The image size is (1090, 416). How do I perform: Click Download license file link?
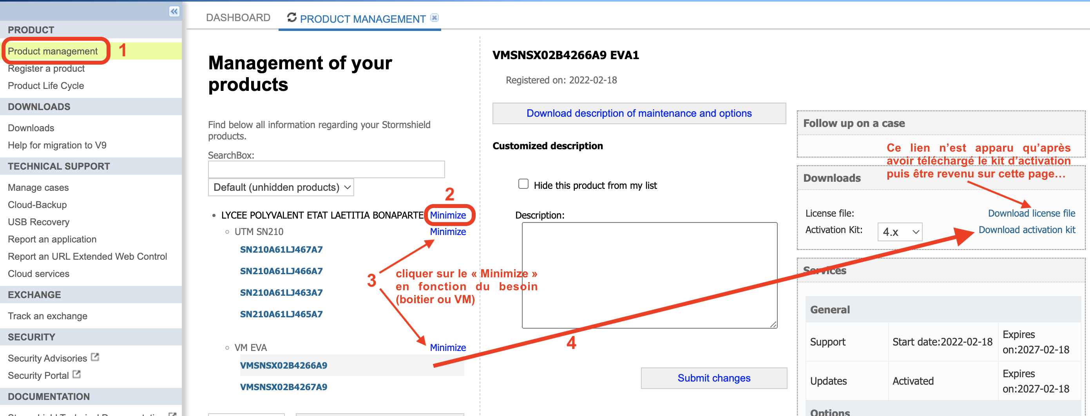pyautogui.click(x=1031, y=213)
